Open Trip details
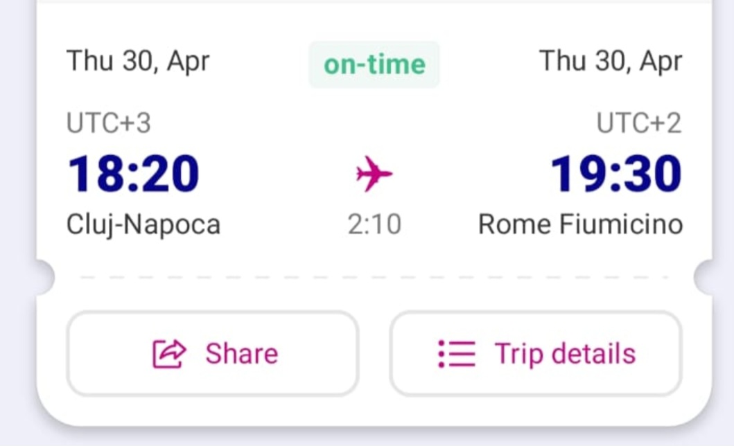The height and width of the screenshot is (446, 734). [564, 354]
